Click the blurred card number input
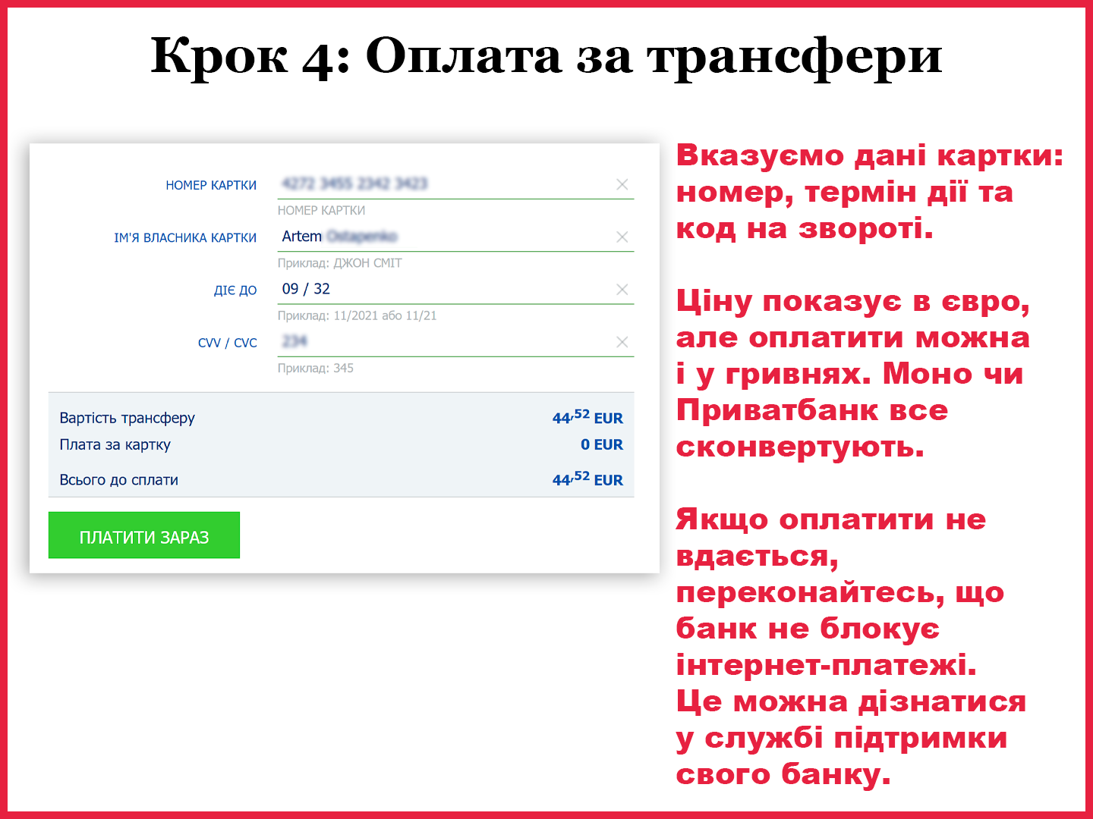The image size is (1093, 819). point(455,184)
